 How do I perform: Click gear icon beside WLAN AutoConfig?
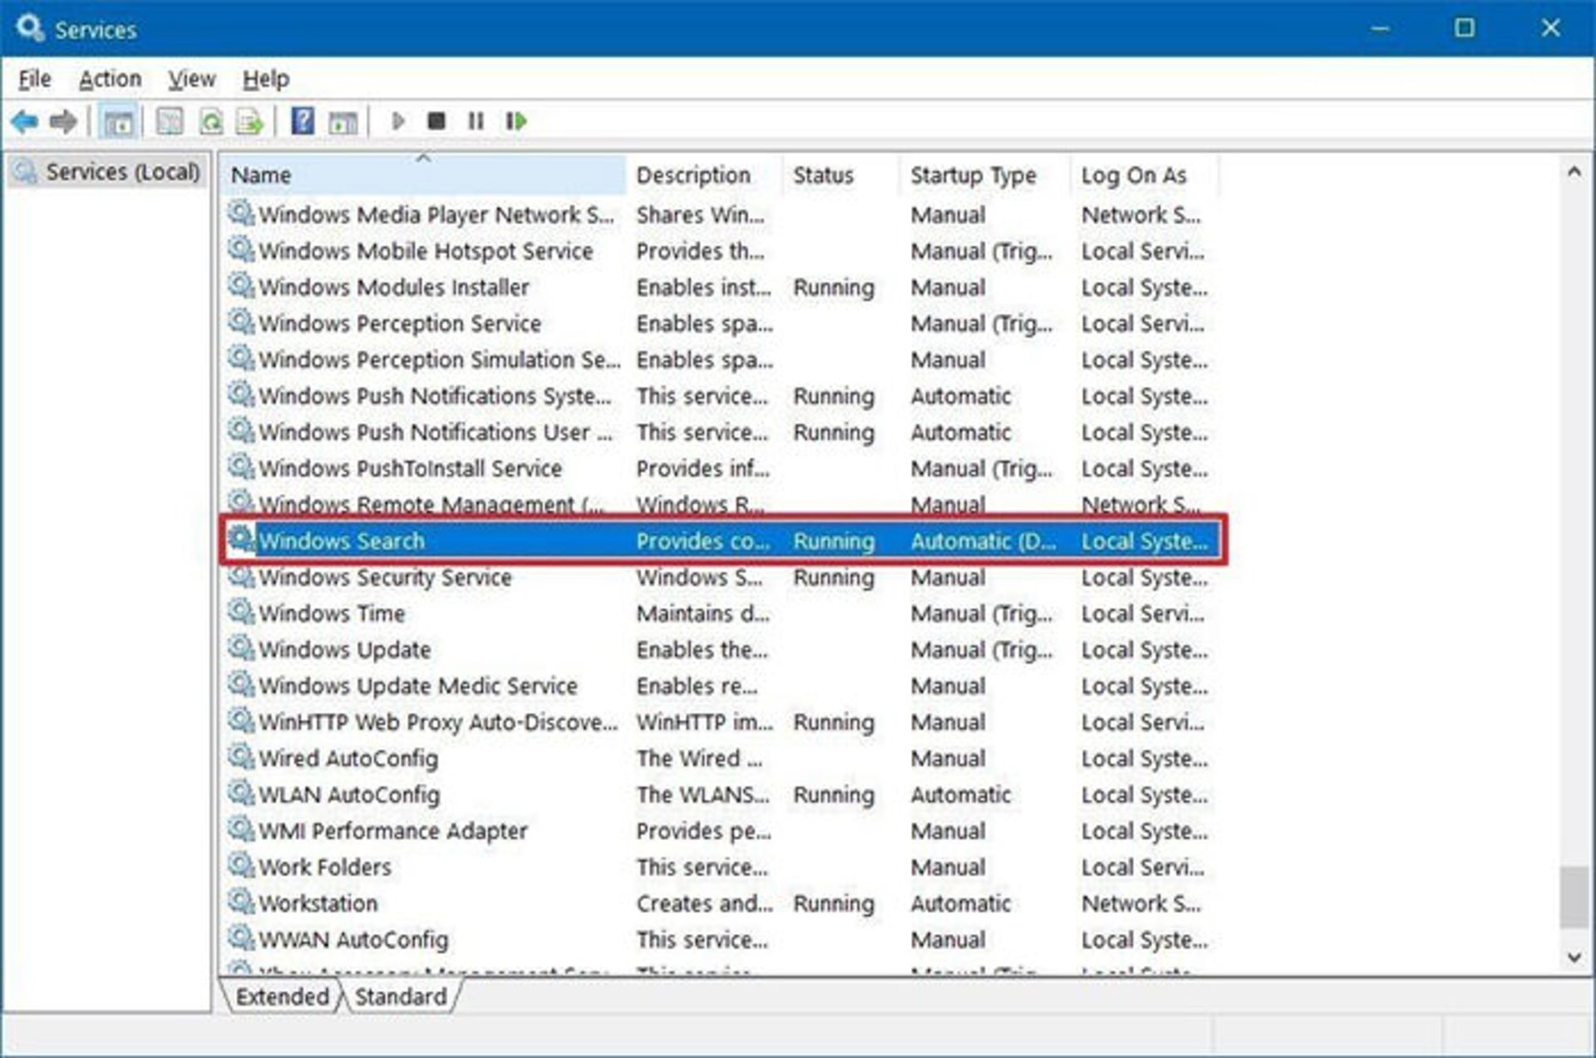point(241,793)
